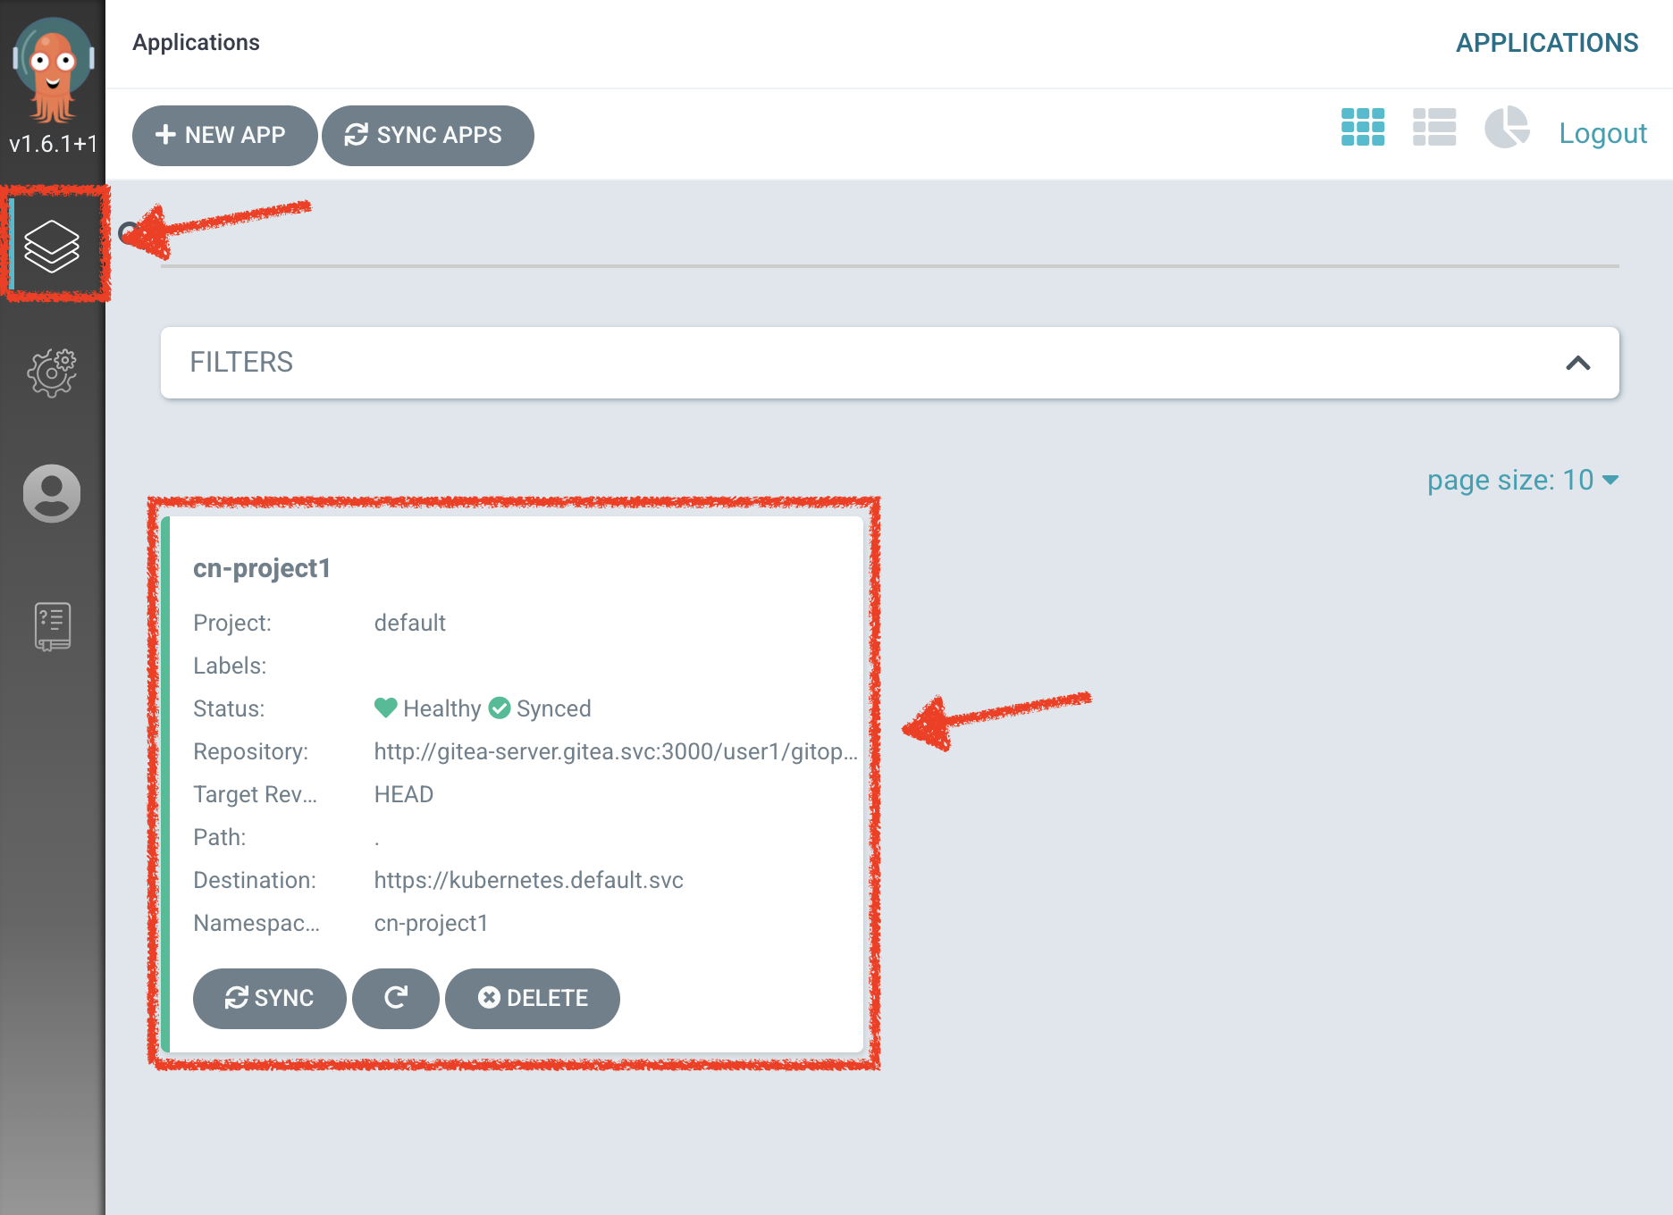This screenshot has width=1673, height=1215.
Task: Click the gitea repository URL text
Action: (616, 751)
